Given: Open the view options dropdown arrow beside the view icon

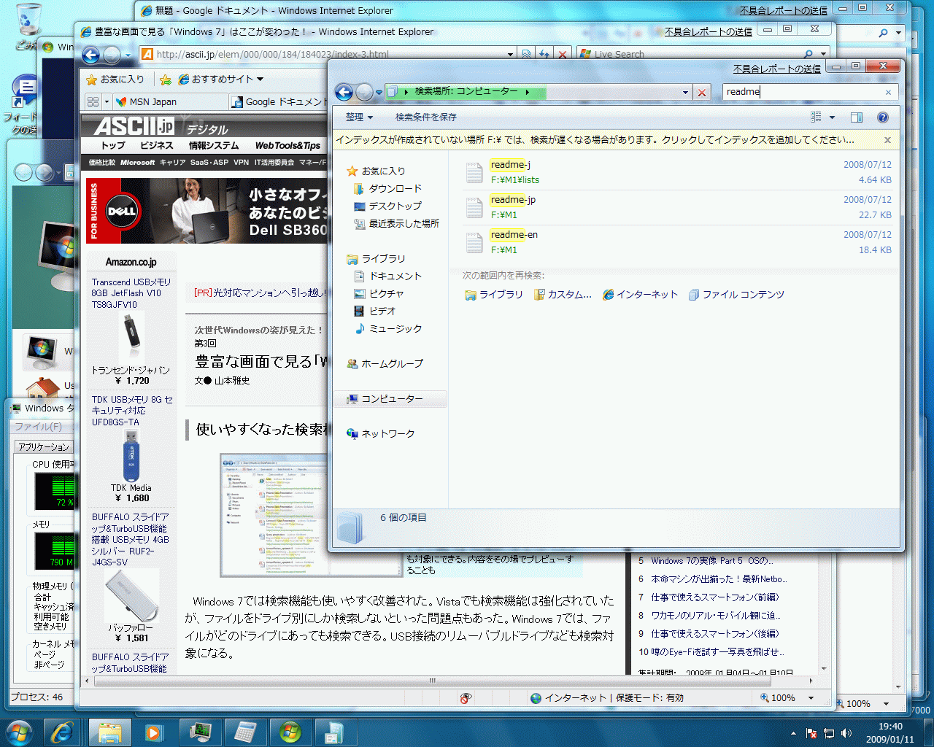Looking at the screenshot, I should coord(832,117).
